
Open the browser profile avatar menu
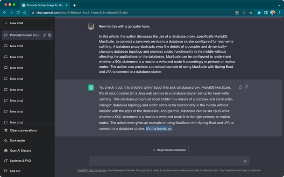pos(272,13)
